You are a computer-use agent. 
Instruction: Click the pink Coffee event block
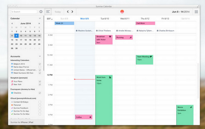pyautogui.click(x=84, y=117)
